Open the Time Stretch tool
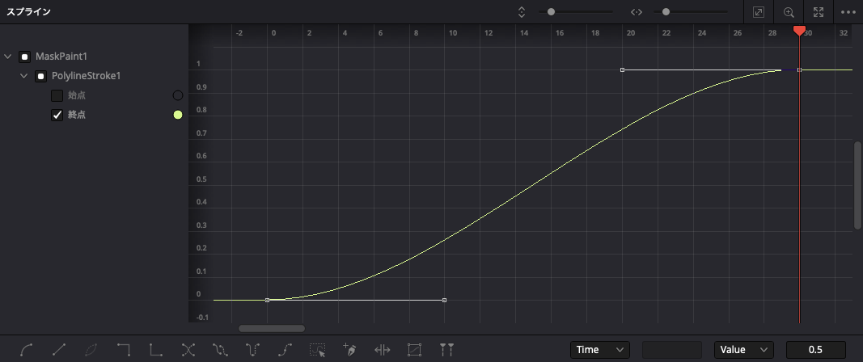 [382, 349]
